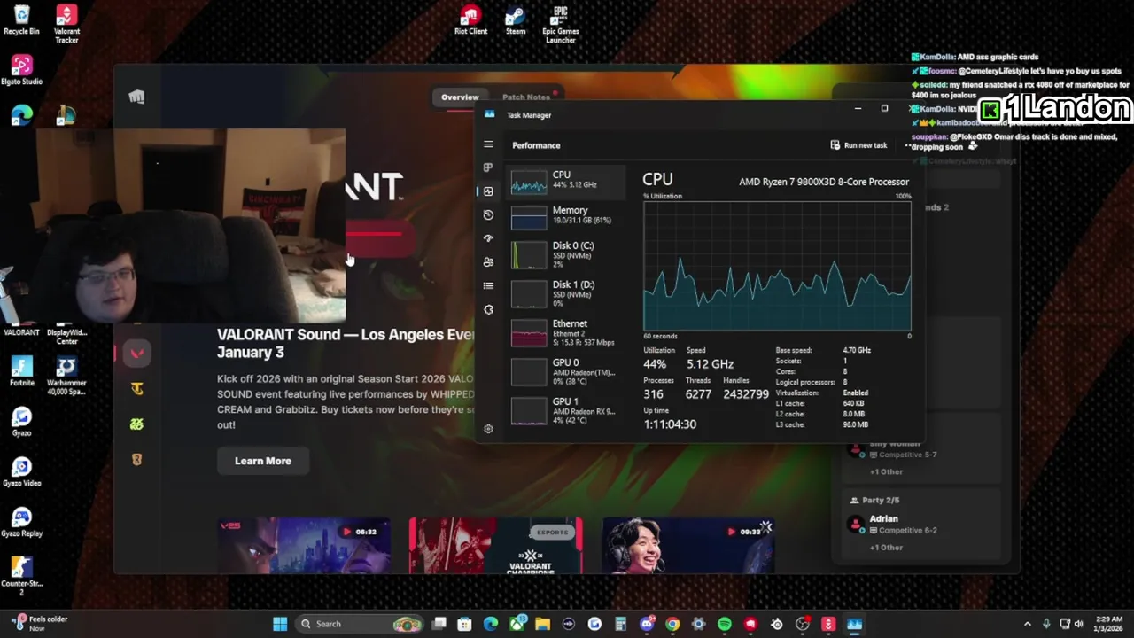Viewport: 1134px width, 638px height.
Task: Click the CPU utilization graph
Action: pos(777,266)
